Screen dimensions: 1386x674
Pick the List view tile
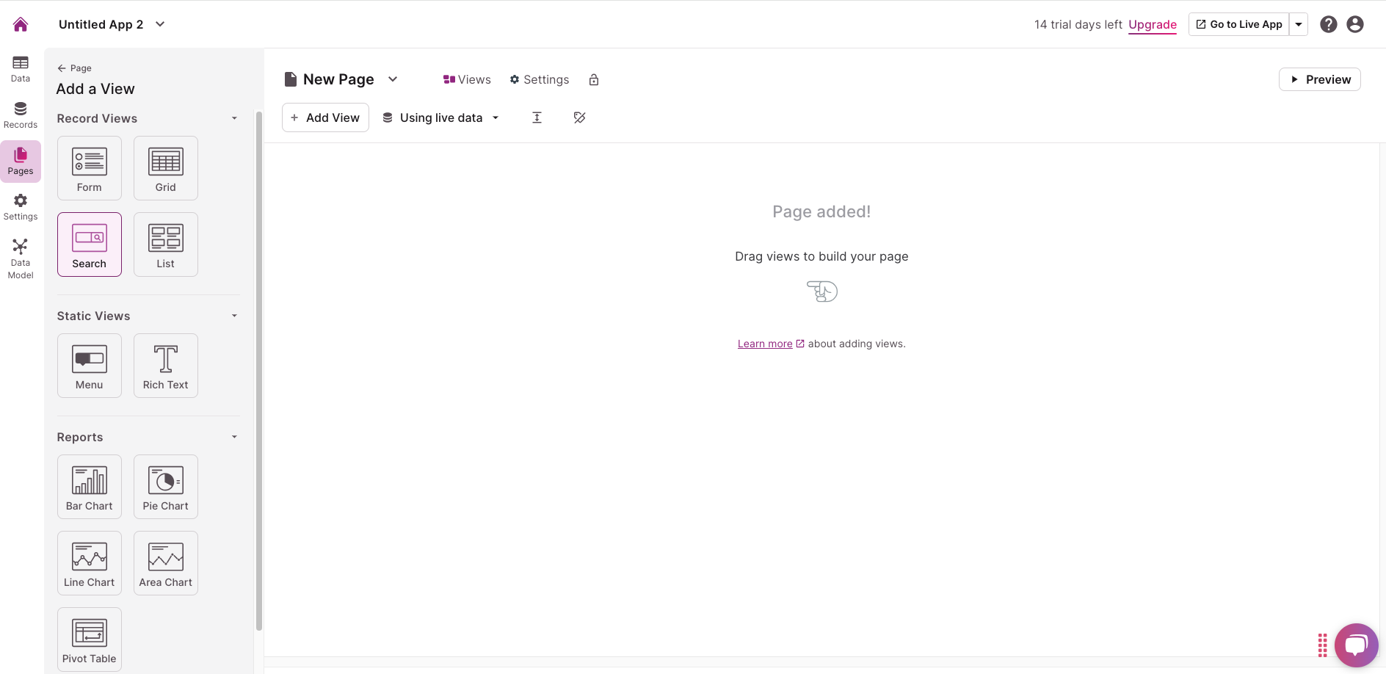166,244
